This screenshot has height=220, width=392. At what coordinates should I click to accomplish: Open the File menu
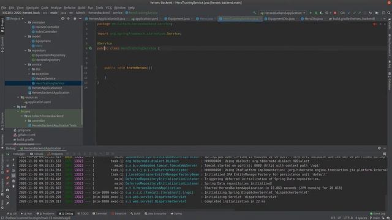pos(4,8)
